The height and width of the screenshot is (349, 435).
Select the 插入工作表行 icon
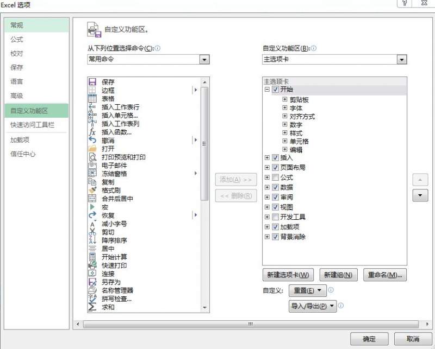(x=92, y=106)
